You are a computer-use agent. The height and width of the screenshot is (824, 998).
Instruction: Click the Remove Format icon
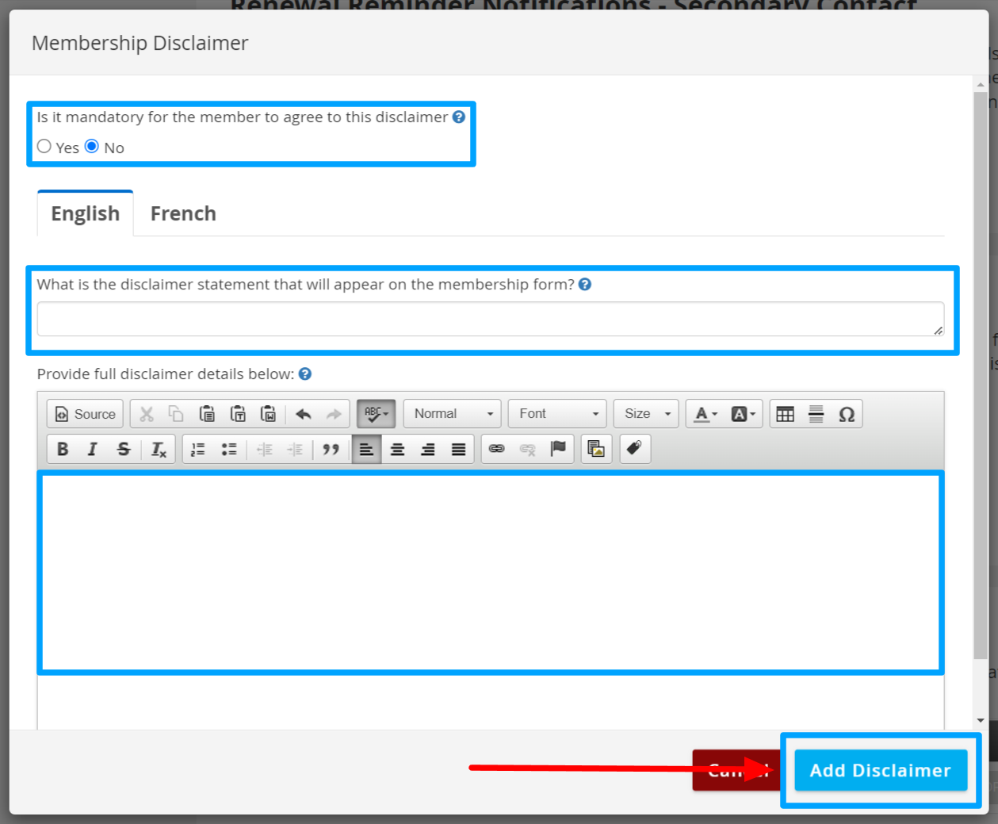click(159, 449)
